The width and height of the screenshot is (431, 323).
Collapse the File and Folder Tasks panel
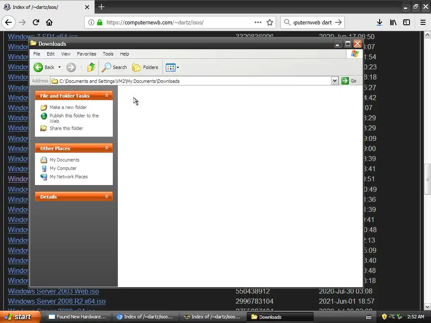click(106, 95)
